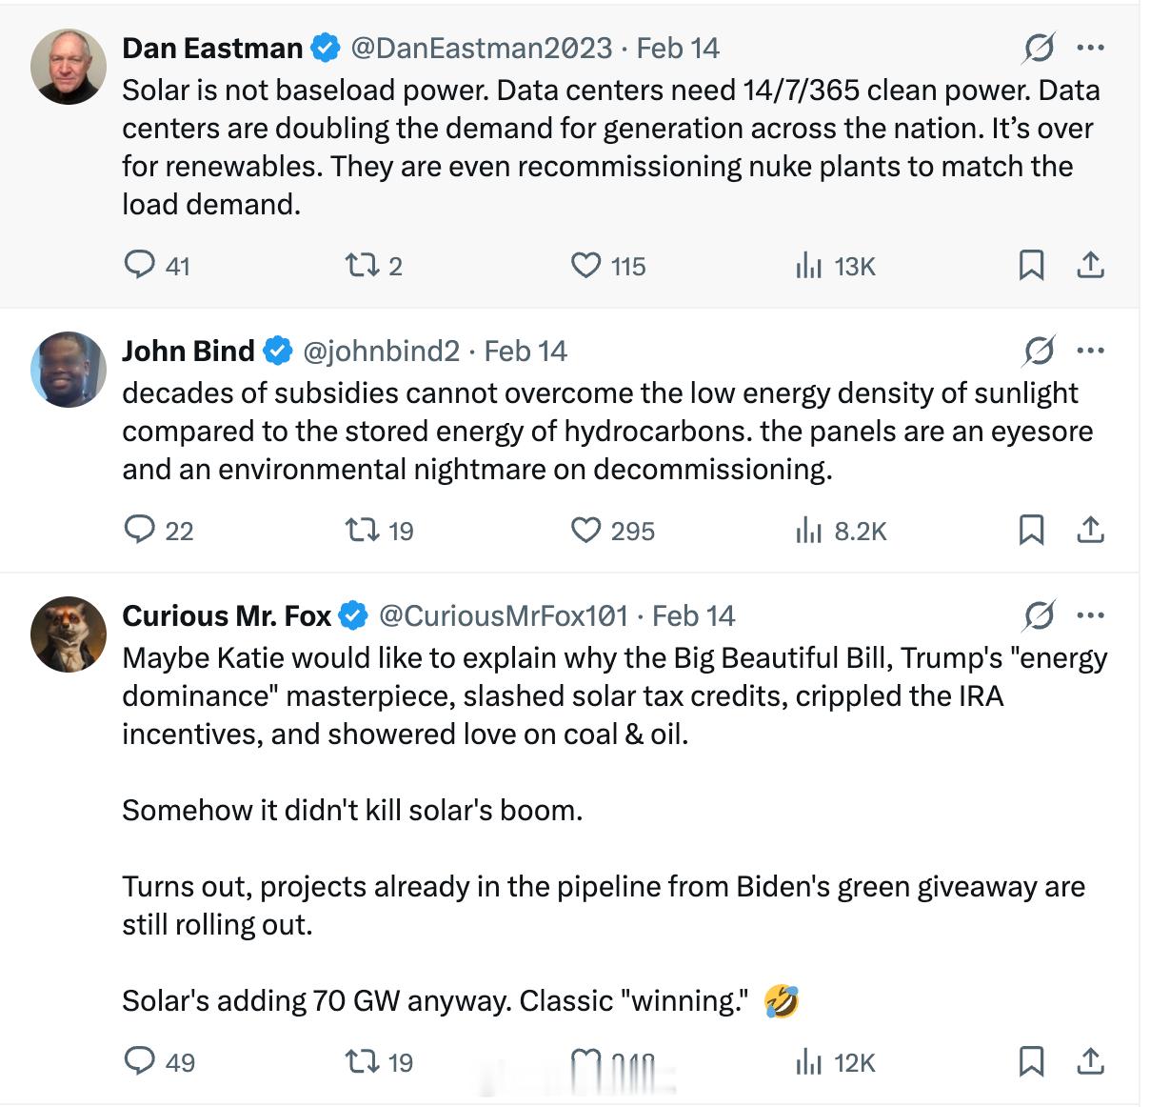This screenshot has height=1107, width=1150.
Task: Like Dan Eastman's tweet
Action: click(585, 264)
